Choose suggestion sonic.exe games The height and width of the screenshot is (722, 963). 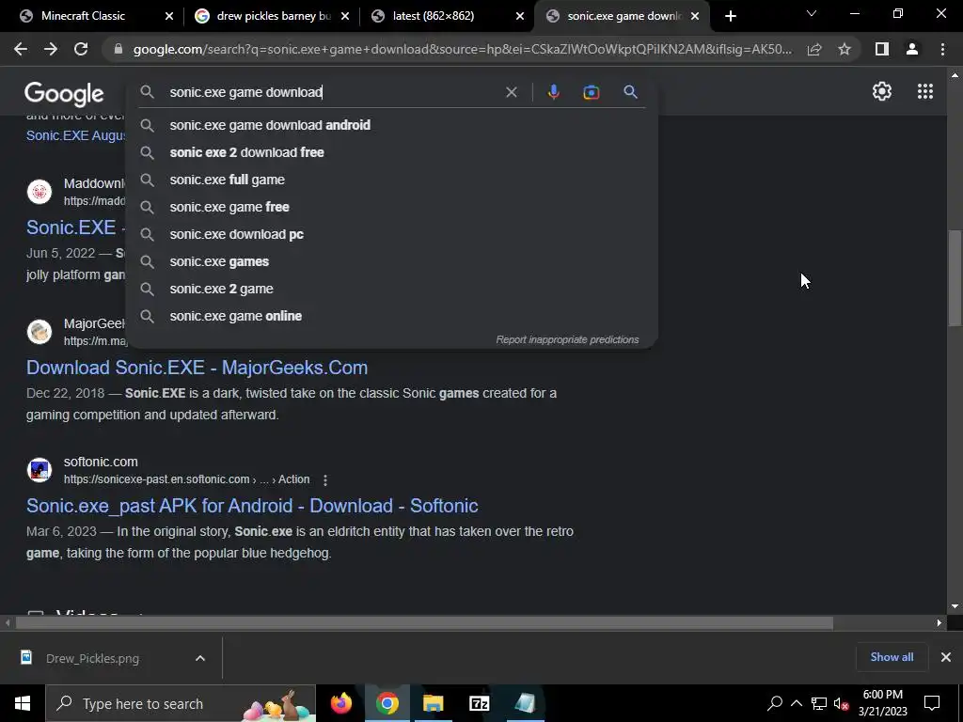pos(392,261)
